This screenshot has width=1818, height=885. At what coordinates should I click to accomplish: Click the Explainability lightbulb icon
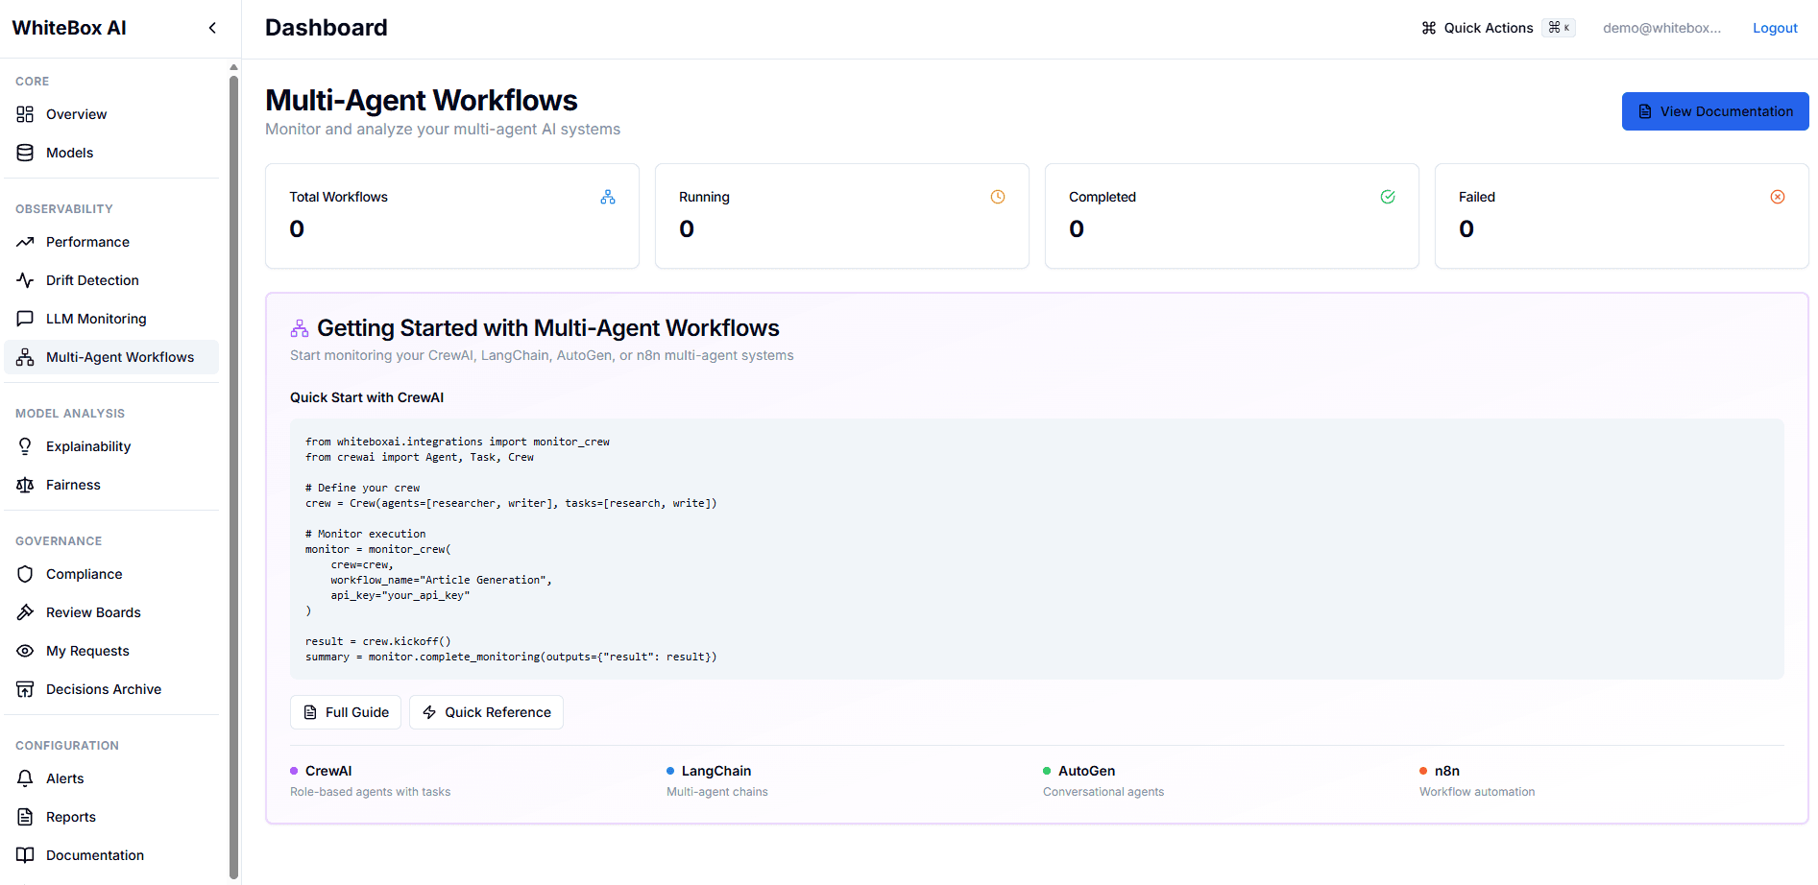(25, 446)
